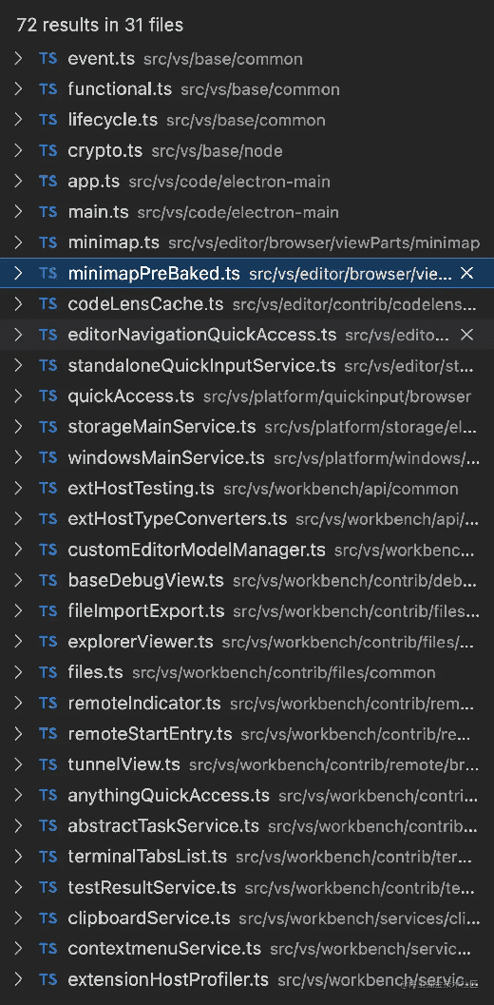The image size is (494, 1005).
Task: Click the TS icon for extensionHostProfiler.ts
Action: (48, 979)
